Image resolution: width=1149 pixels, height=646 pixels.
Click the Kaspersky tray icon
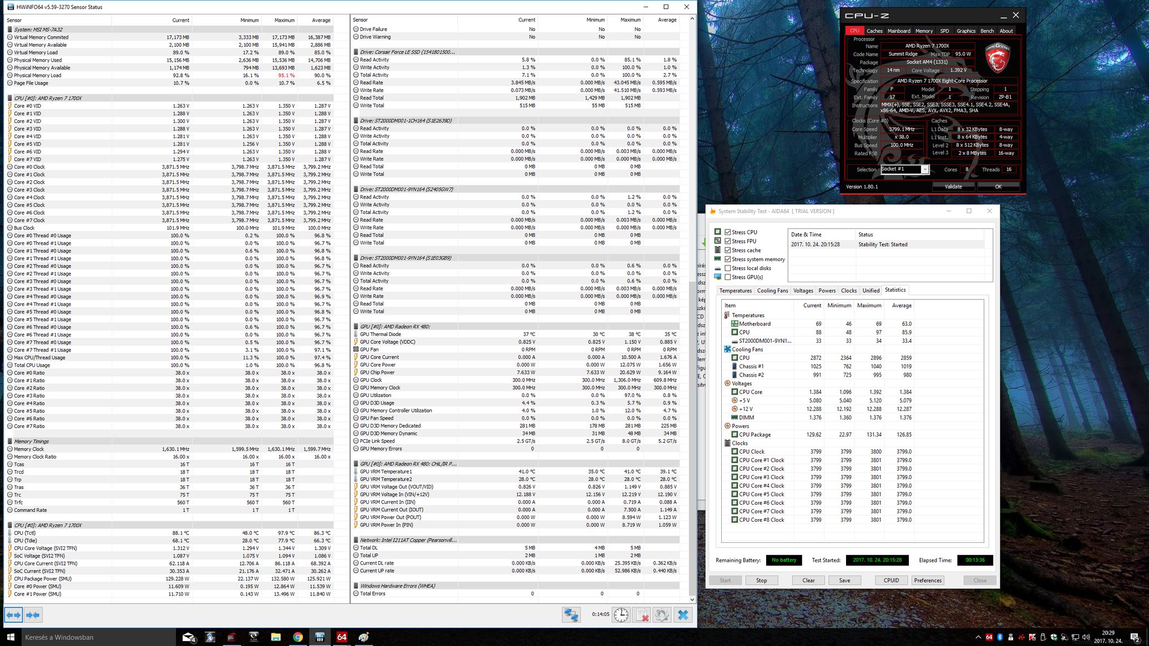click(1032, 637)
